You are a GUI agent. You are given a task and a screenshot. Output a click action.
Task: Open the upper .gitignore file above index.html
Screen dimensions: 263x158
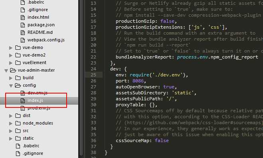coord(38,10)
